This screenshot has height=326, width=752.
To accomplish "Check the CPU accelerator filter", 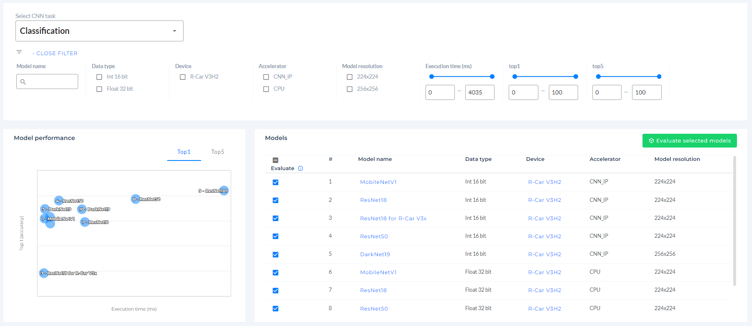I will [x=266, y=89].
